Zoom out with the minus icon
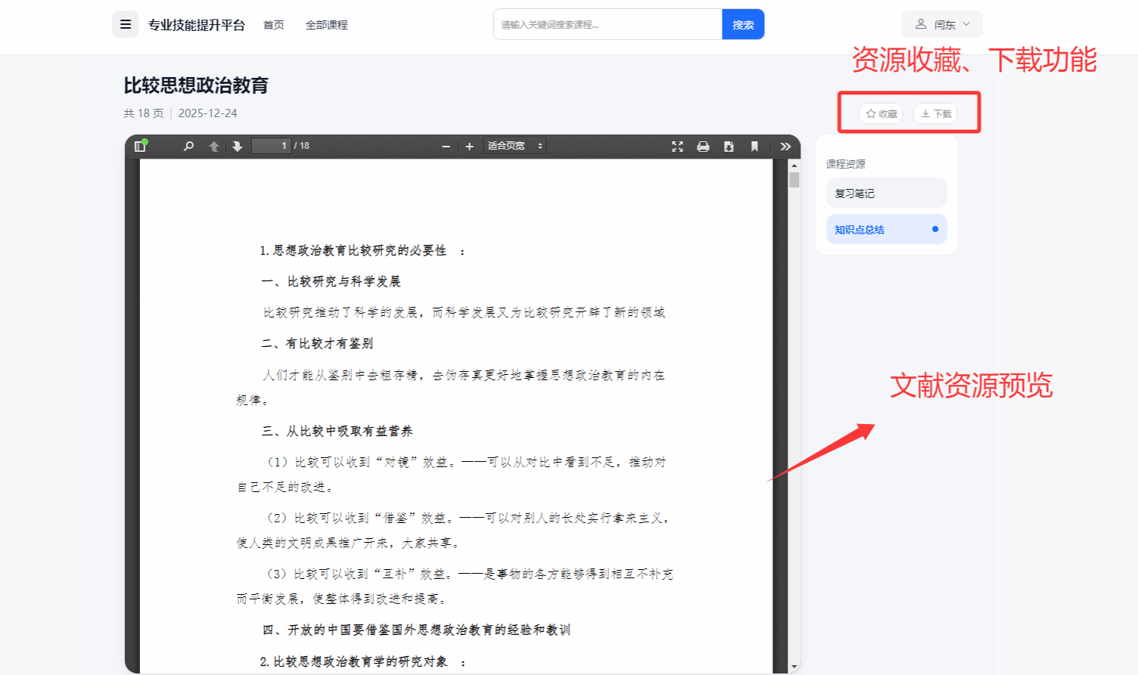Viewport: 1138px width, 675px height. click(x=446, y=146)
